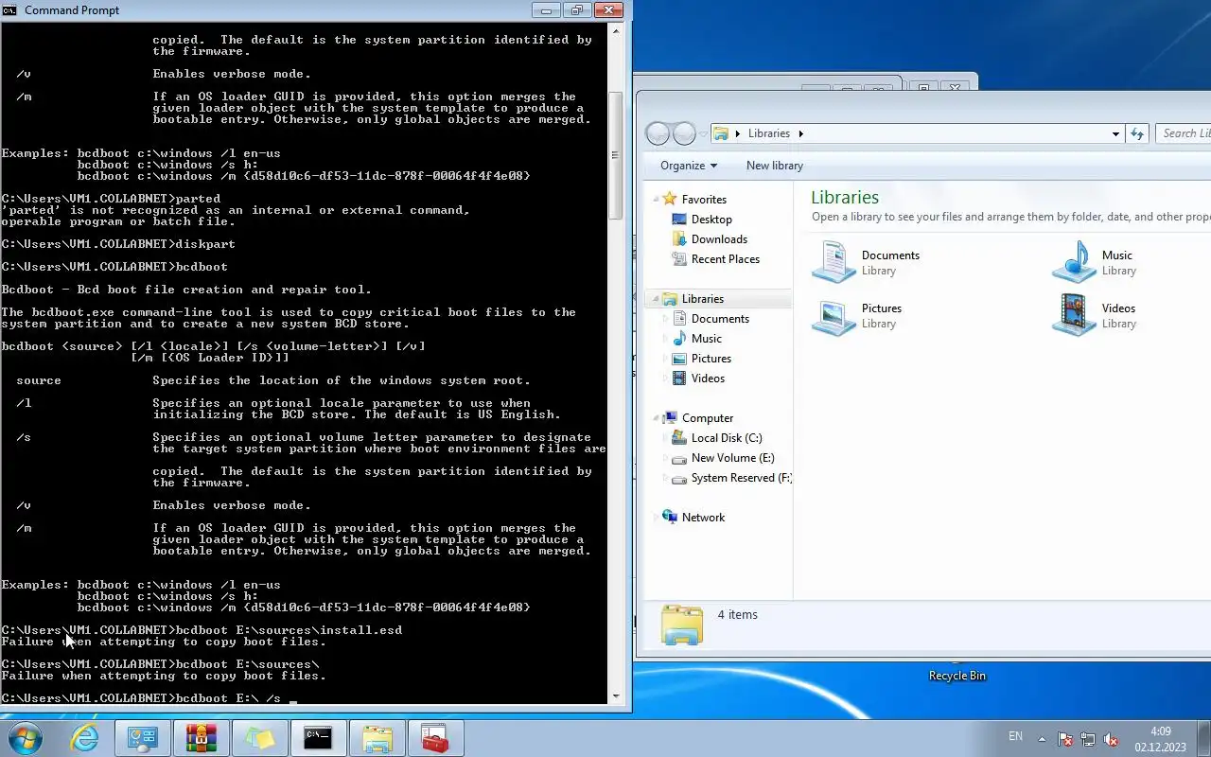Screen dimensions: 1211x757
Task: Expand Music node in navigation tree
Action: pyautogui.click(x=664, y=339)
